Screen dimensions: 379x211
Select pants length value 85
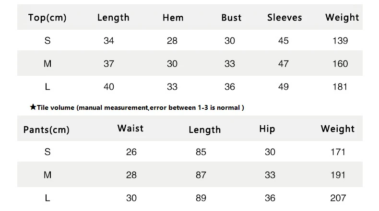201,152
